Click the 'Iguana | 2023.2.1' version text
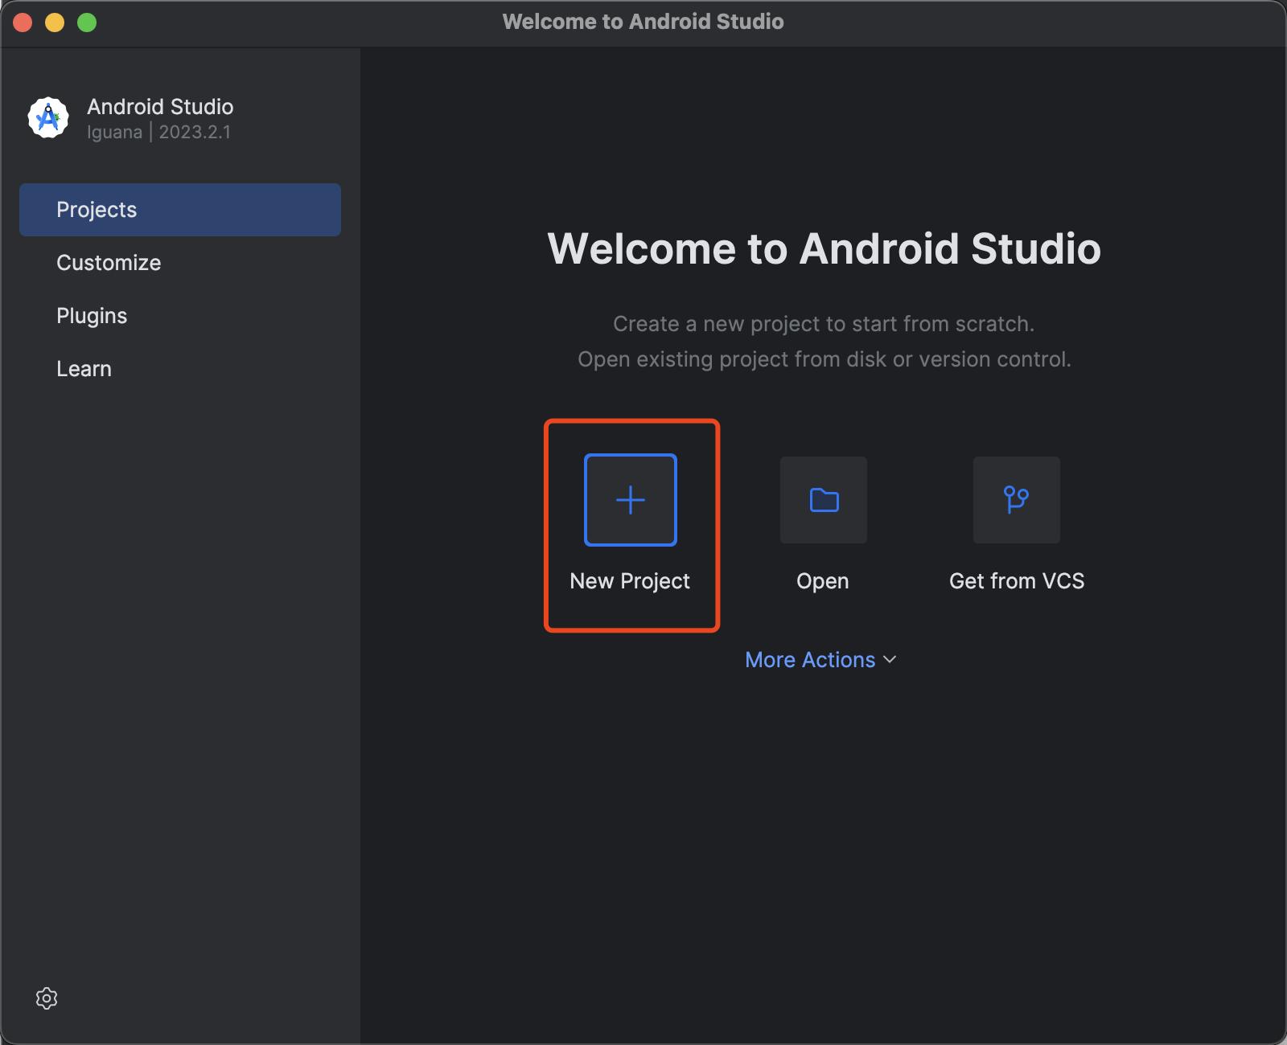Image resolution: width=1287 pixels, height=1045 pixels. coord(159,132)
